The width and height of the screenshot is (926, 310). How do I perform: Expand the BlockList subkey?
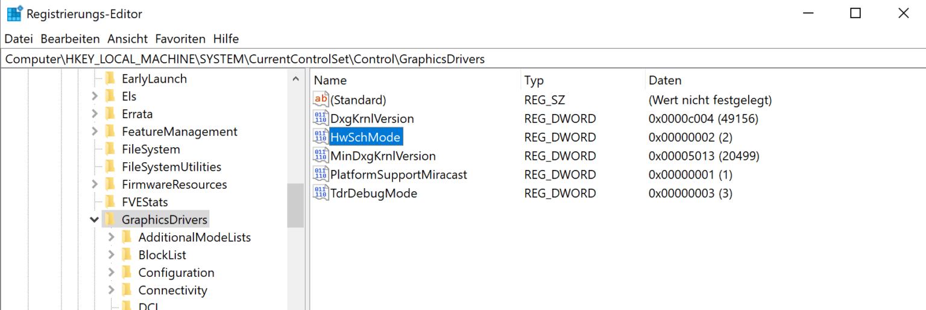coord(111,255)
